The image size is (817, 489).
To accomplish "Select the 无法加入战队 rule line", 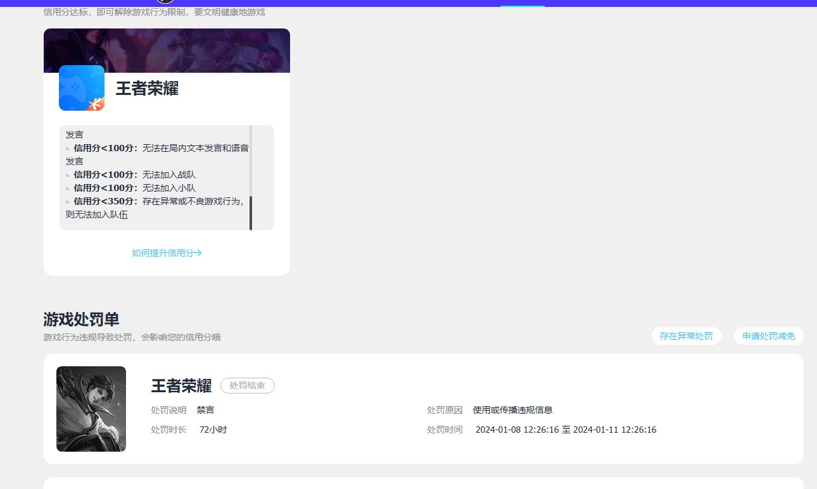I will point(130,175).
